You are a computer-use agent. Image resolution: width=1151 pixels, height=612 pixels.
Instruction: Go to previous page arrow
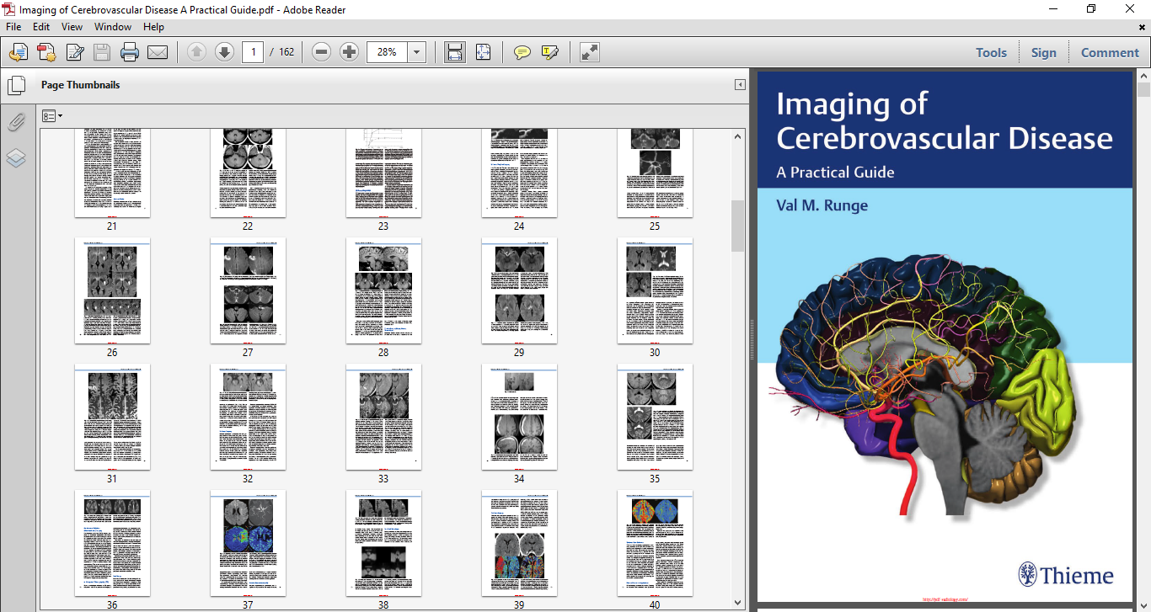point(196,52)
